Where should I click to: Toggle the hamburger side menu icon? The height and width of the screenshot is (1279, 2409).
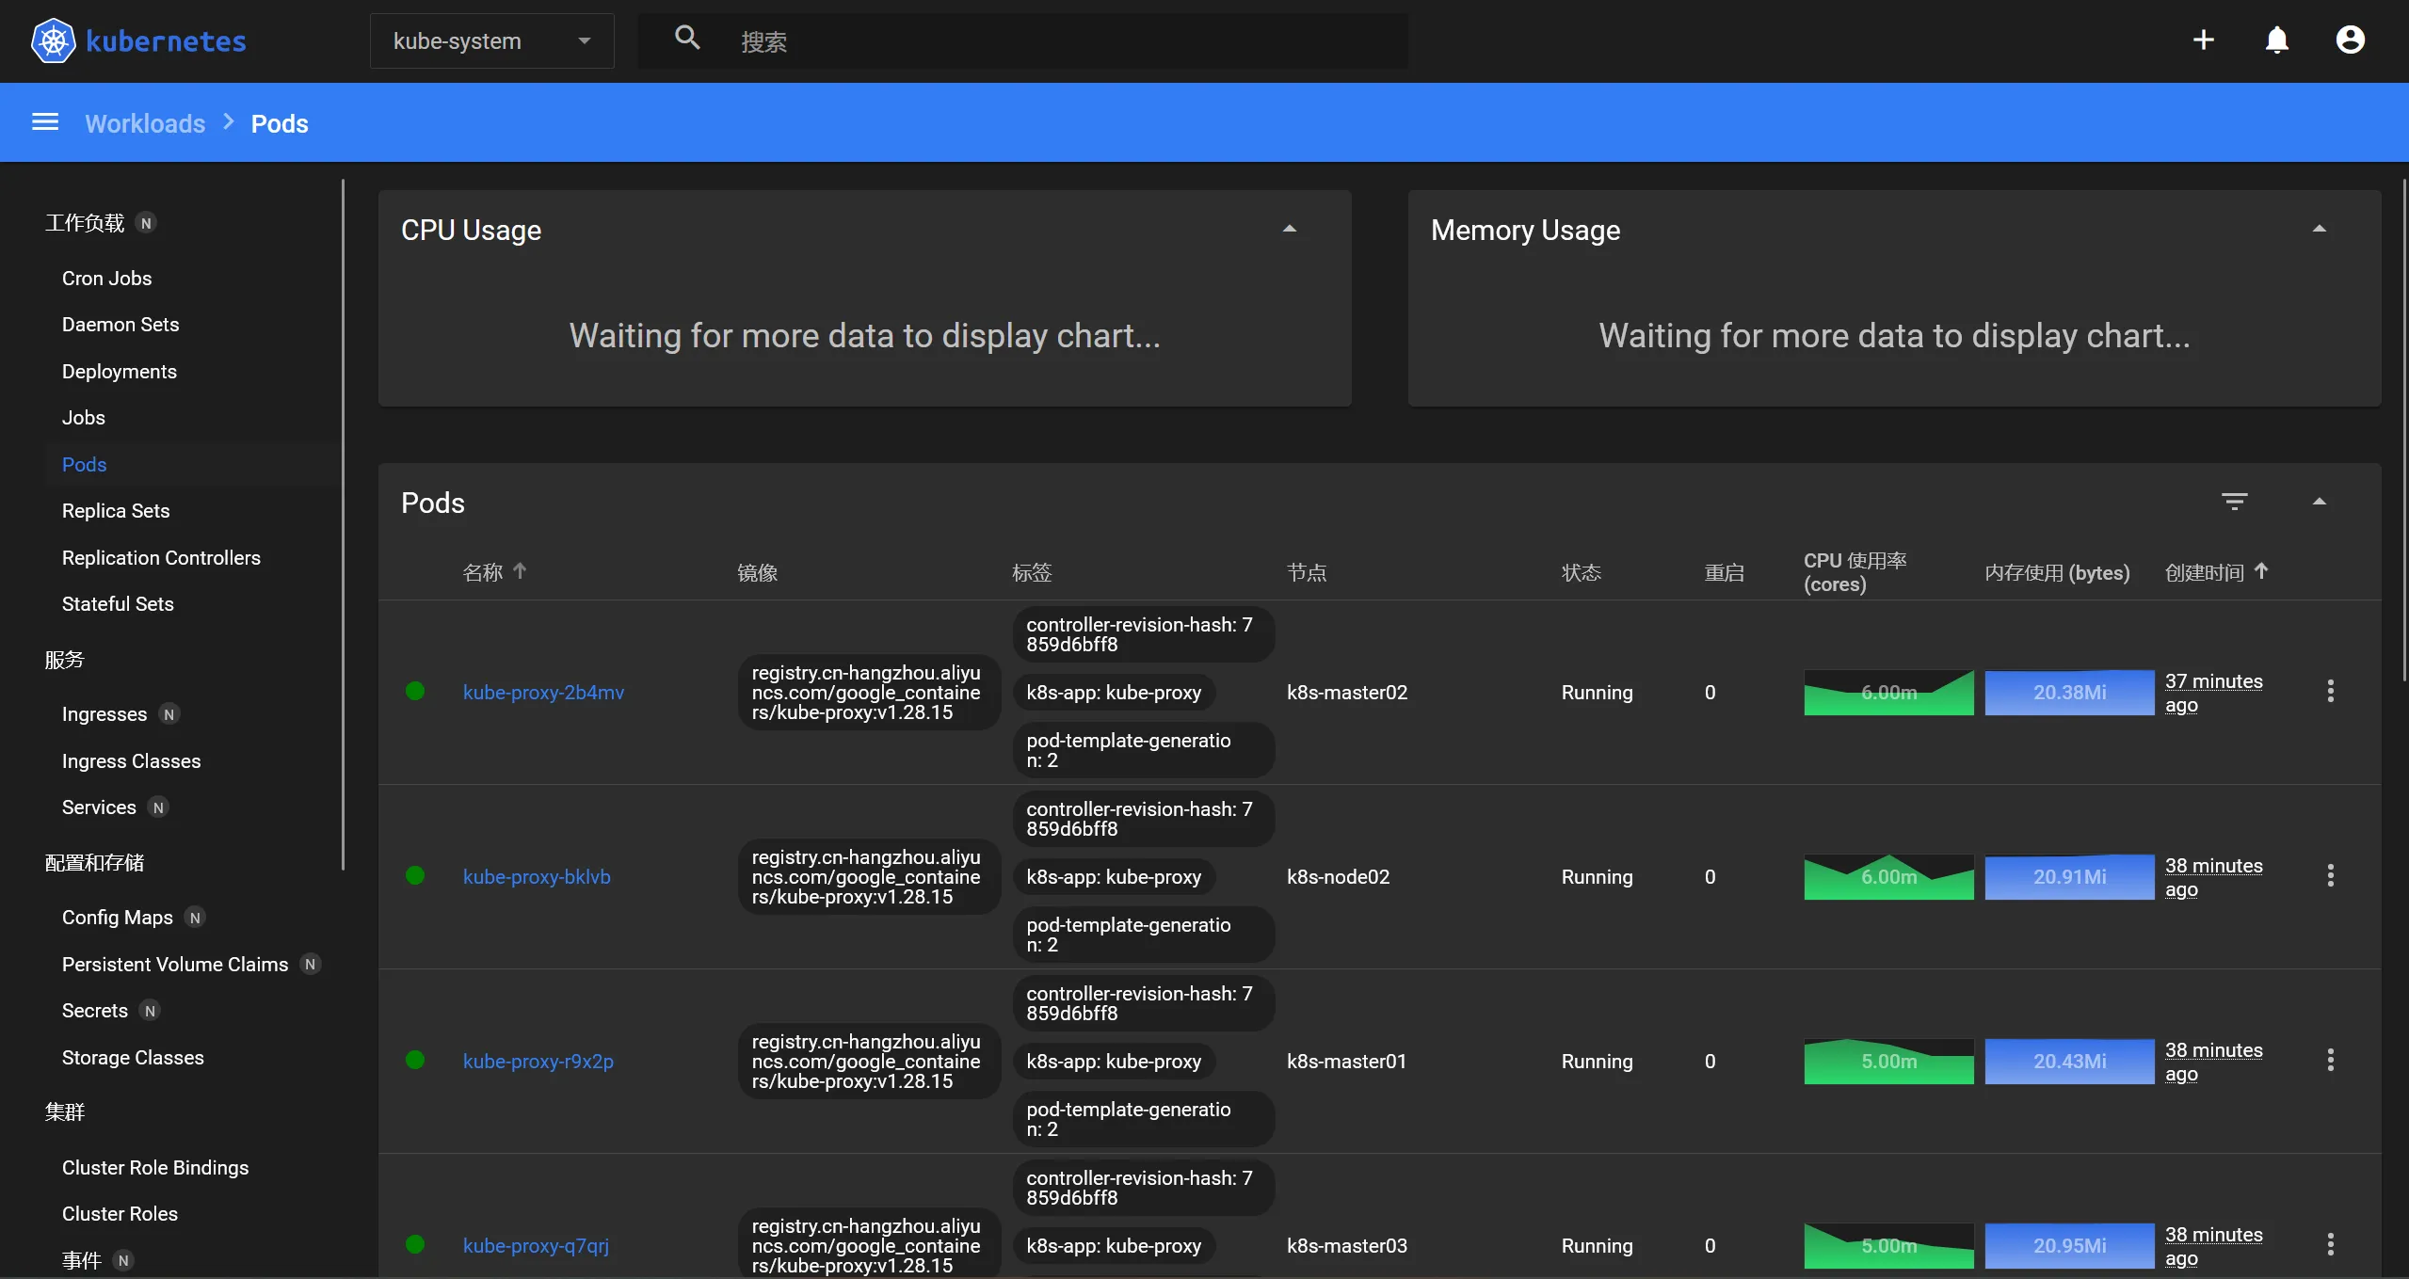(45, 122)
